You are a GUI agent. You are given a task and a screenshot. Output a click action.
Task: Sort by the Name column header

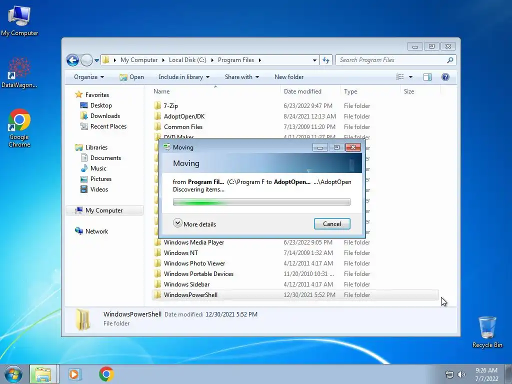tap(215, 91)
